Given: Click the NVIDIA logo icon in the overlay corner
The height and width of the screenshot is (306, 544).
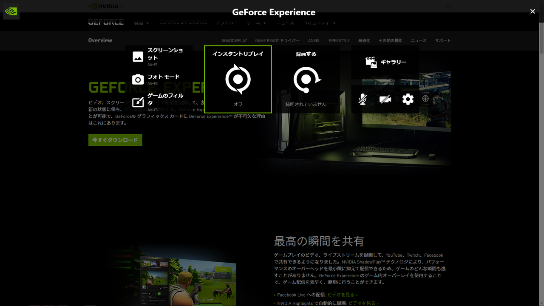Looking at the screenshot, I should coord(11,11).
